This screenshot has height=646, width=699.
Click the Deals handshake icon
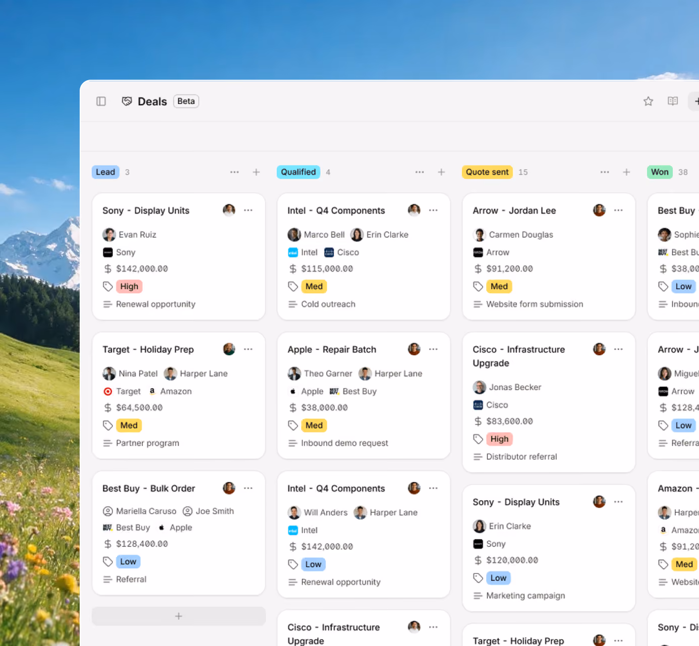[x=127, y=101]
